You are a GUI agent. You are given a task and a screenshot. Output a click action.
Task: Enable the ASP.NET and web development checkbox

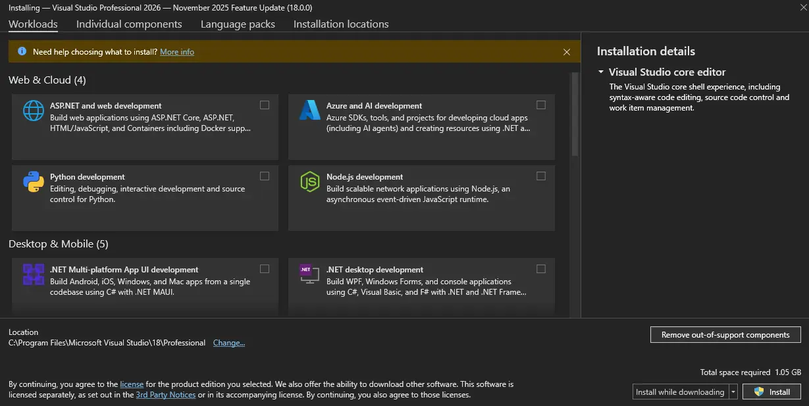[265, 105]
